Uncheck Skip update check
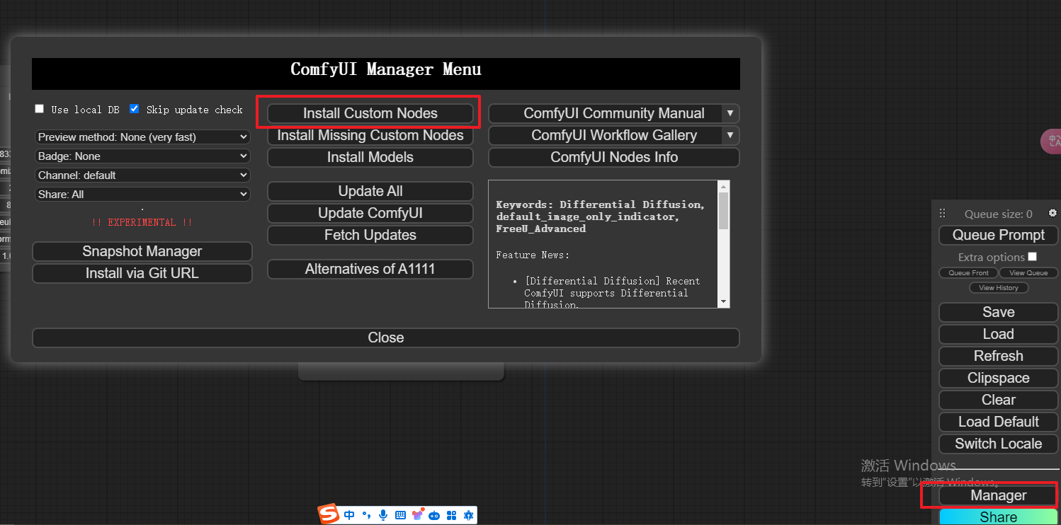Screen dimensions: 1061x525 coord(135,109)
